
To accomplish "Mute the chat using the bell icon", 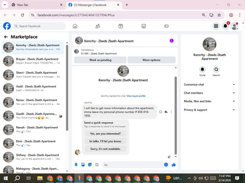I will point(202,69).
